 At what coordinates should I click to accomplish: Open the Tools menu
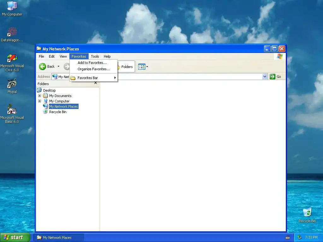[95, 56]
